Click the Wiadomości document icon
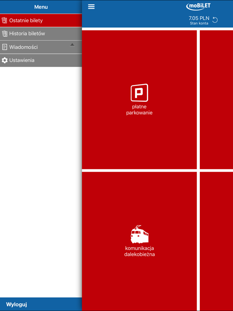This screenshot has width=233, height=311. (4, 47)
